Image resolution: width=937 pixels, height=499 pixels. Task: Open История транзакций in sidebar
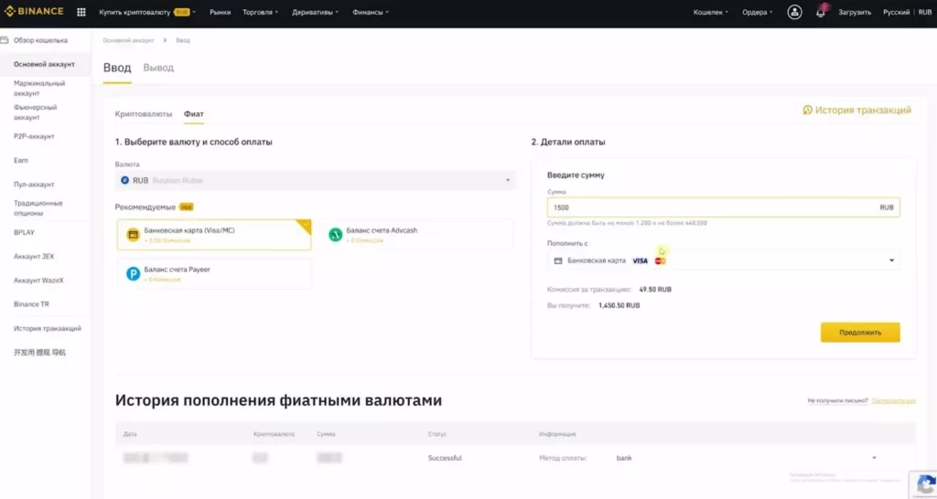click(x=48, y=328)
